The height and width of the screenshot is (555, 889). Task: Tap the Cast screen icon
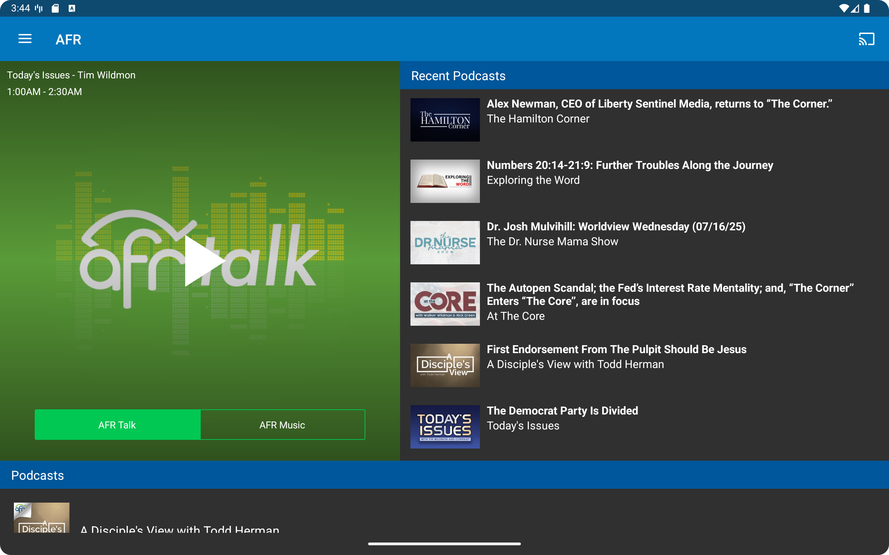[x=866, y=39]
